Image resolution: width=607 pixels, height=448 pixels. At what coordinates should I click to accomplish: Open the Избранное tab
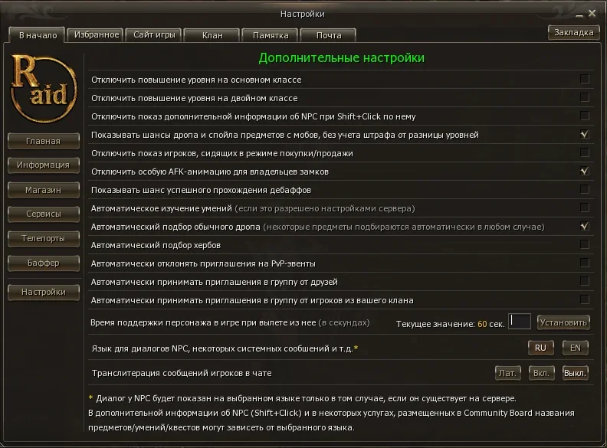tap(96, 34)
